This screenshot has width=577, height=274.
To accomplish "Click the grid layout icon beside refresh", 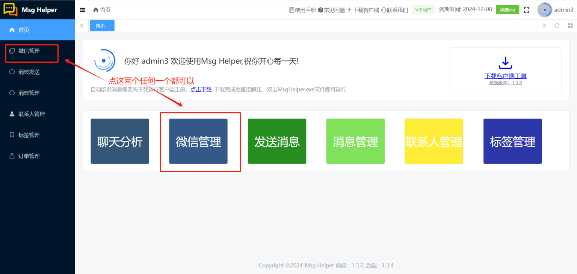I will tap(570, 26).
